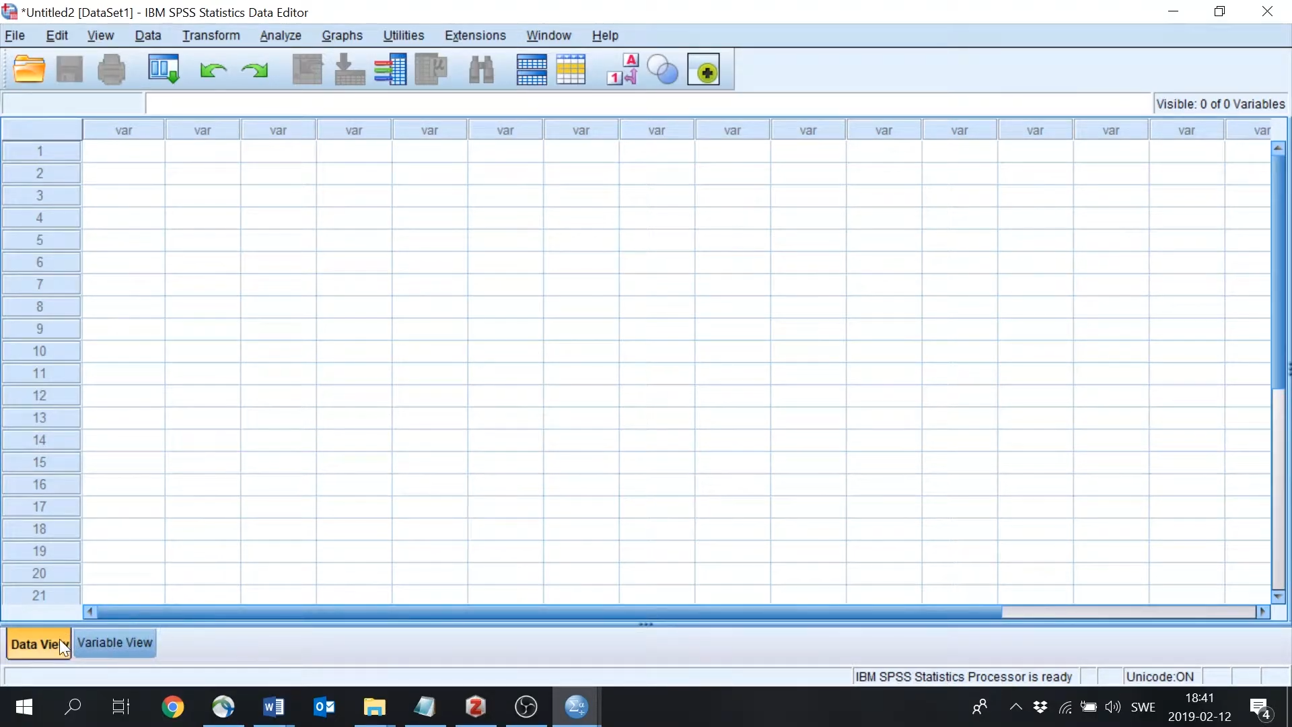Click the binoculars Find icon

482,69
